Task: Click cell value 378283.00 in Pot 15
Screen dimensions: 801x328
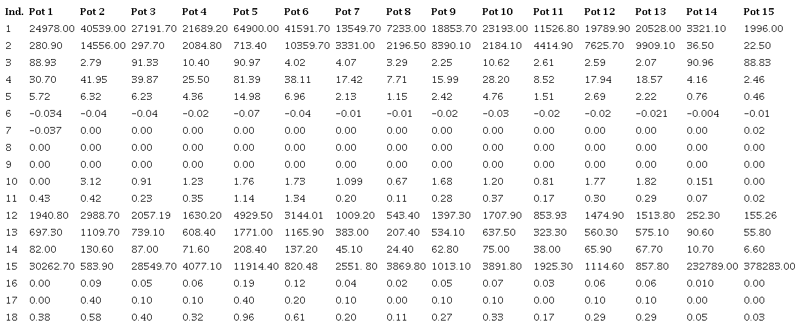Action: [769, 266]
